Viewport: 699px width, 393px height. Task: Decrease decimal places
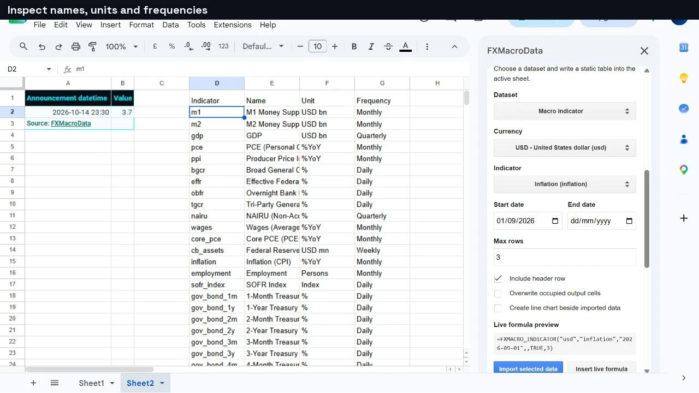tap(188, 46)
